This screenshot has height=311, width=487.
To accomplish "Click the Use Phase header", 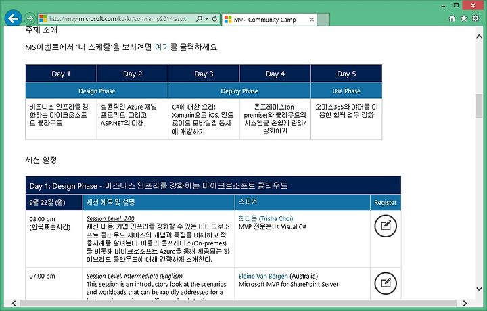I will coord(346,91).
